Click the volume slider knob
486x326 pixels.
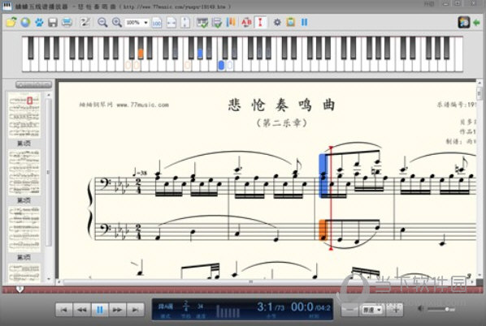(447, 309)
